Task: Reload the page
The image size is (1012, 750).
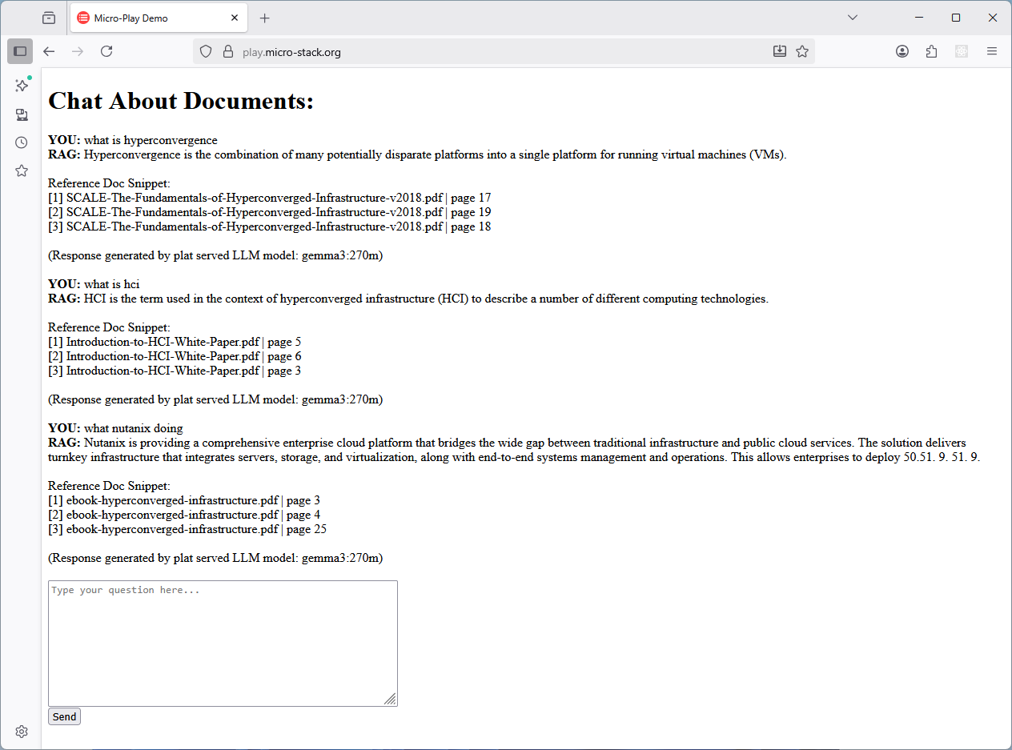Action: pos(106,50)
